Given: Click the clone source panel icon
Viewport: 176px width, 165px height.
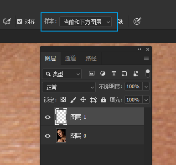Looking at the screenshot, I should click(7, 21).
